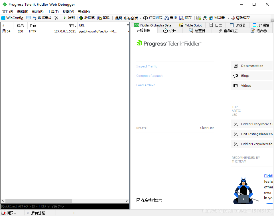The width and height of the screenshot is (274, 216).
Task: Switch to the 日志 log tab
Action: tap(216, 25)
